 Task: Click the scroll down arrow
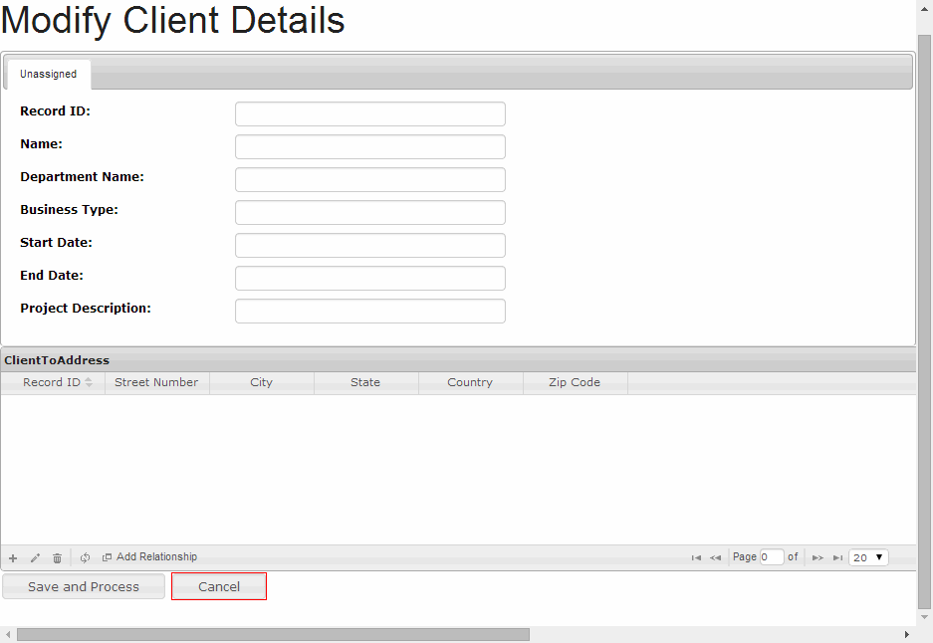click(924, 617)
